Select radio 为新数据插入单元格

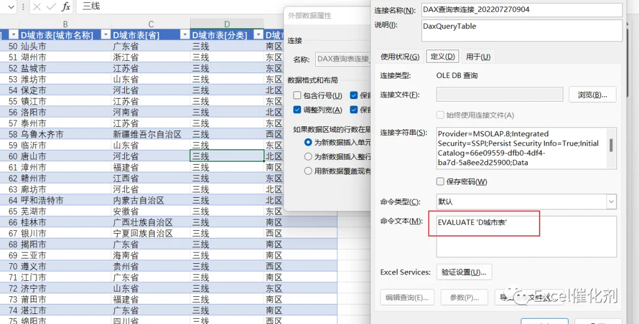click(x=308, y=142)
